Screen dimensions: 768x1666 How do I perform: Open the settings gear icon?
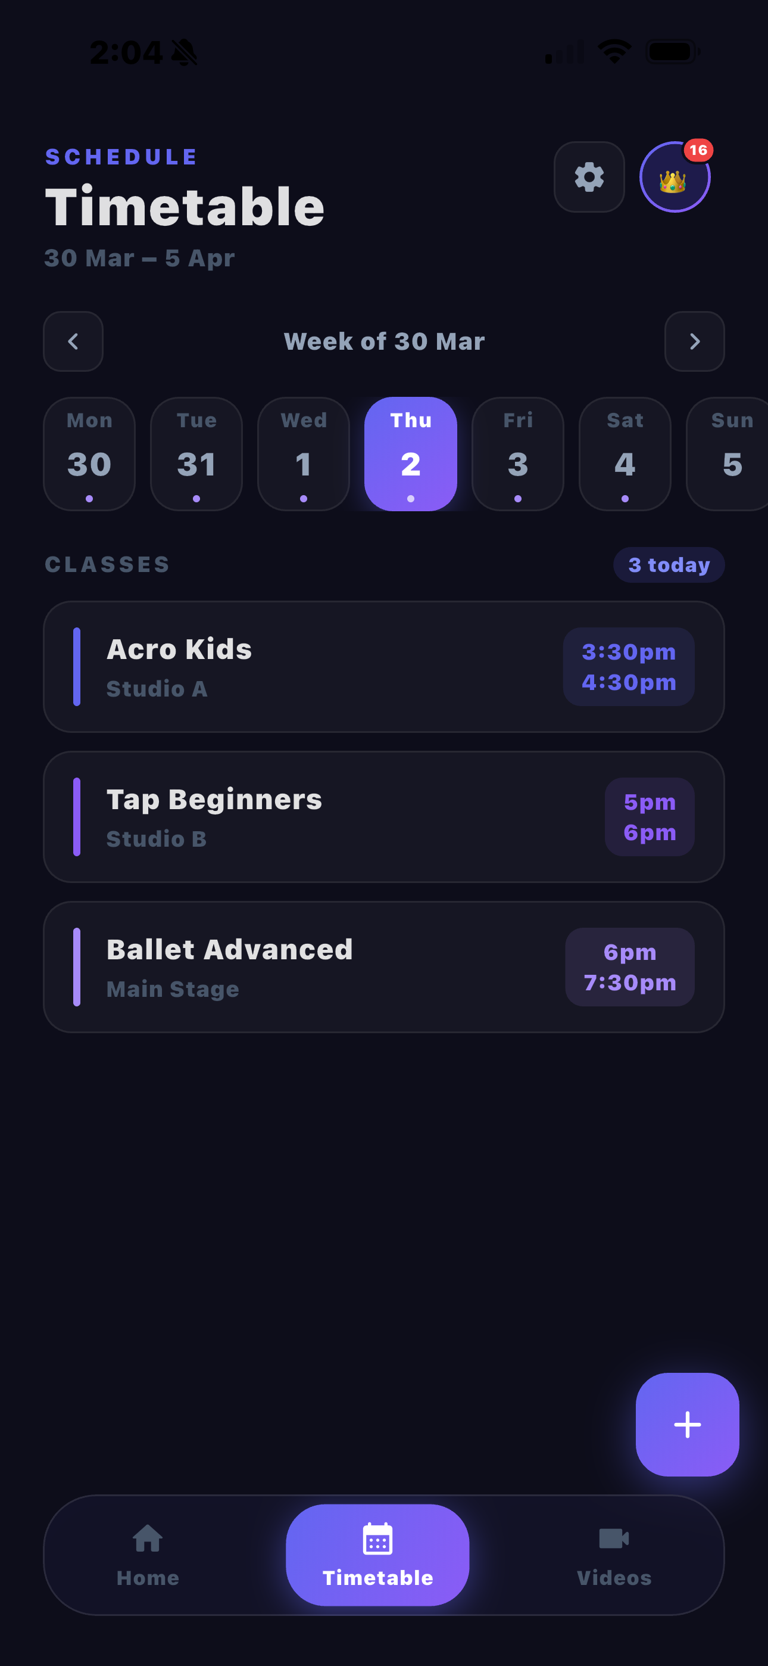pyautogui.click(x=589, y=176)
